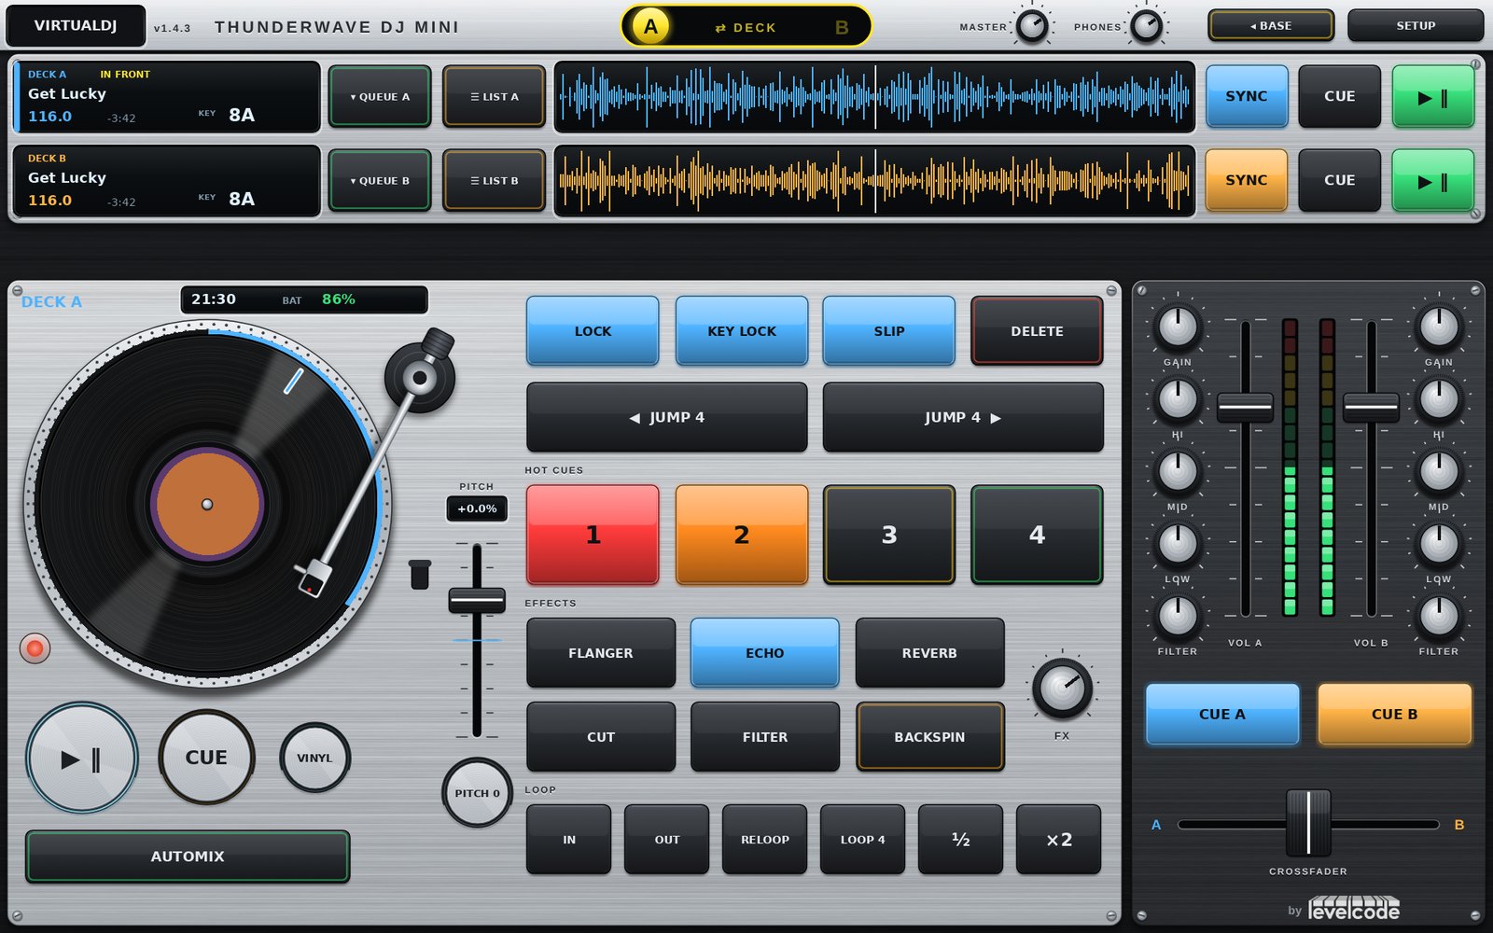Click the right channel Gain knob
This screenshot has width=1493, height=933.
pos(1438,327)
